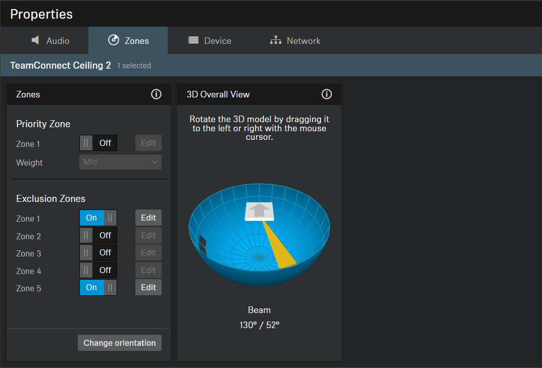The height and width of the screenshot is (368, 542).
Task: Switch to the Device tab
Action: pyautogui.click(x=210, y=41)
